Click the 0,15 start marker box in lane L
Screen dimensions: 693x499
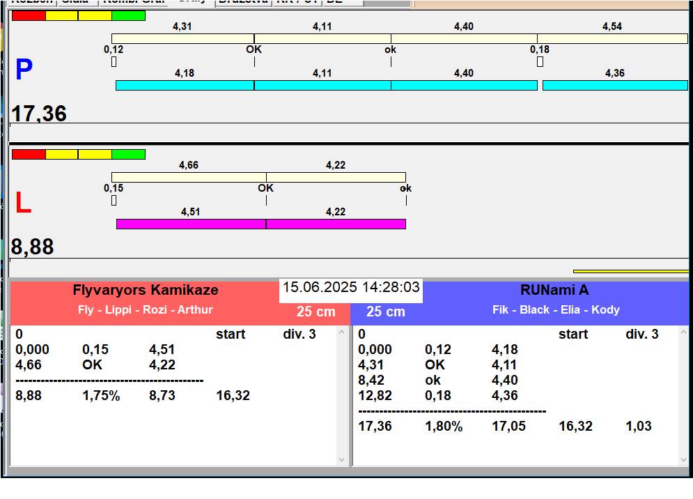point(114,201)
